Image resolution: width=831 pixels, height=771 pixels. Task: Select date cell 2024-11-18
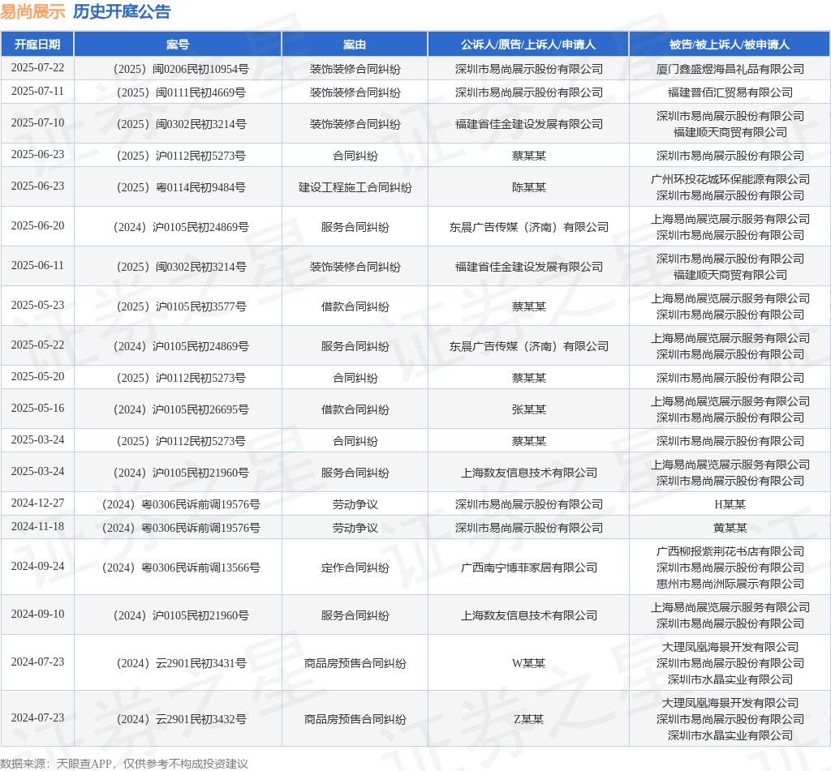(37, 526)
